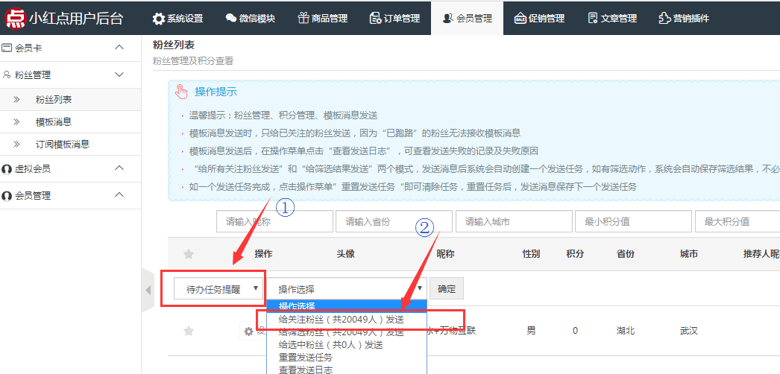Collapse the 粉丝管理 sidebar section

(x=119, y=75)
